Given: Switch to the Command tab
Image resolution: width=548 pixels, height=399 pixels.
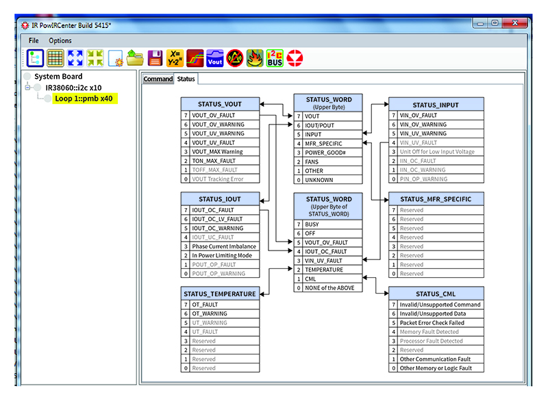Looking at the screenshot, I should 158,79.
